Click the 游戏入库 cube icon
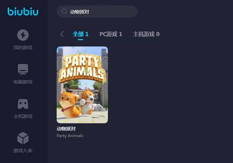Viewport: 233px width, 163px height. tap(23, 138)
